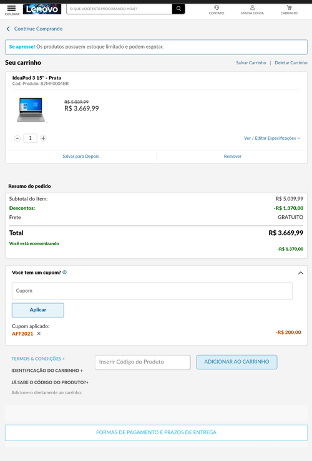Click the Descontos label

click(22, 208)
